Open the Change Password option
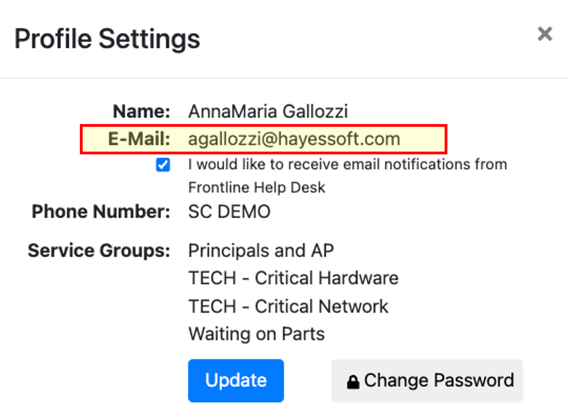The width and height of the screenshot is (569, 419). 427,380
